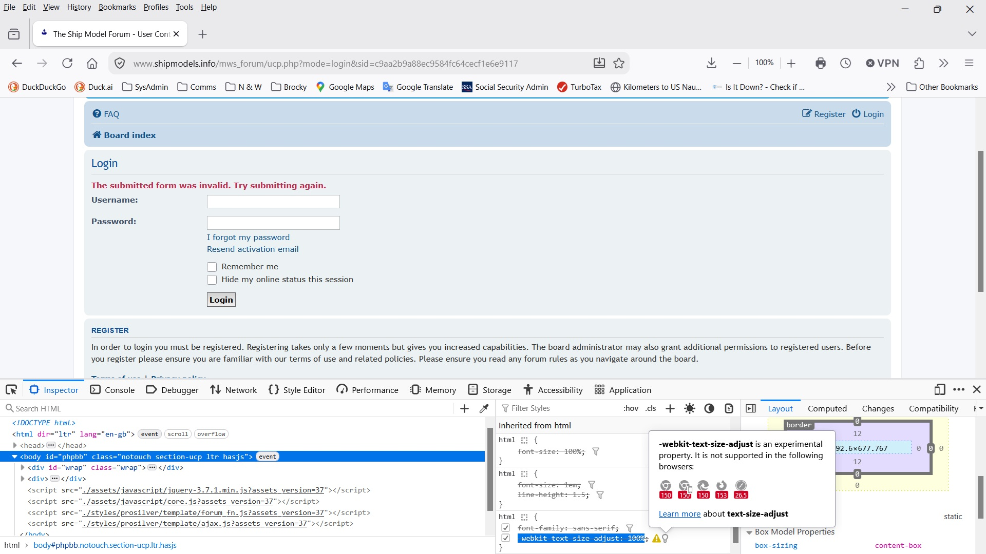
Task: Show more bookmarks with the double chevron
Action: (891, 87)
